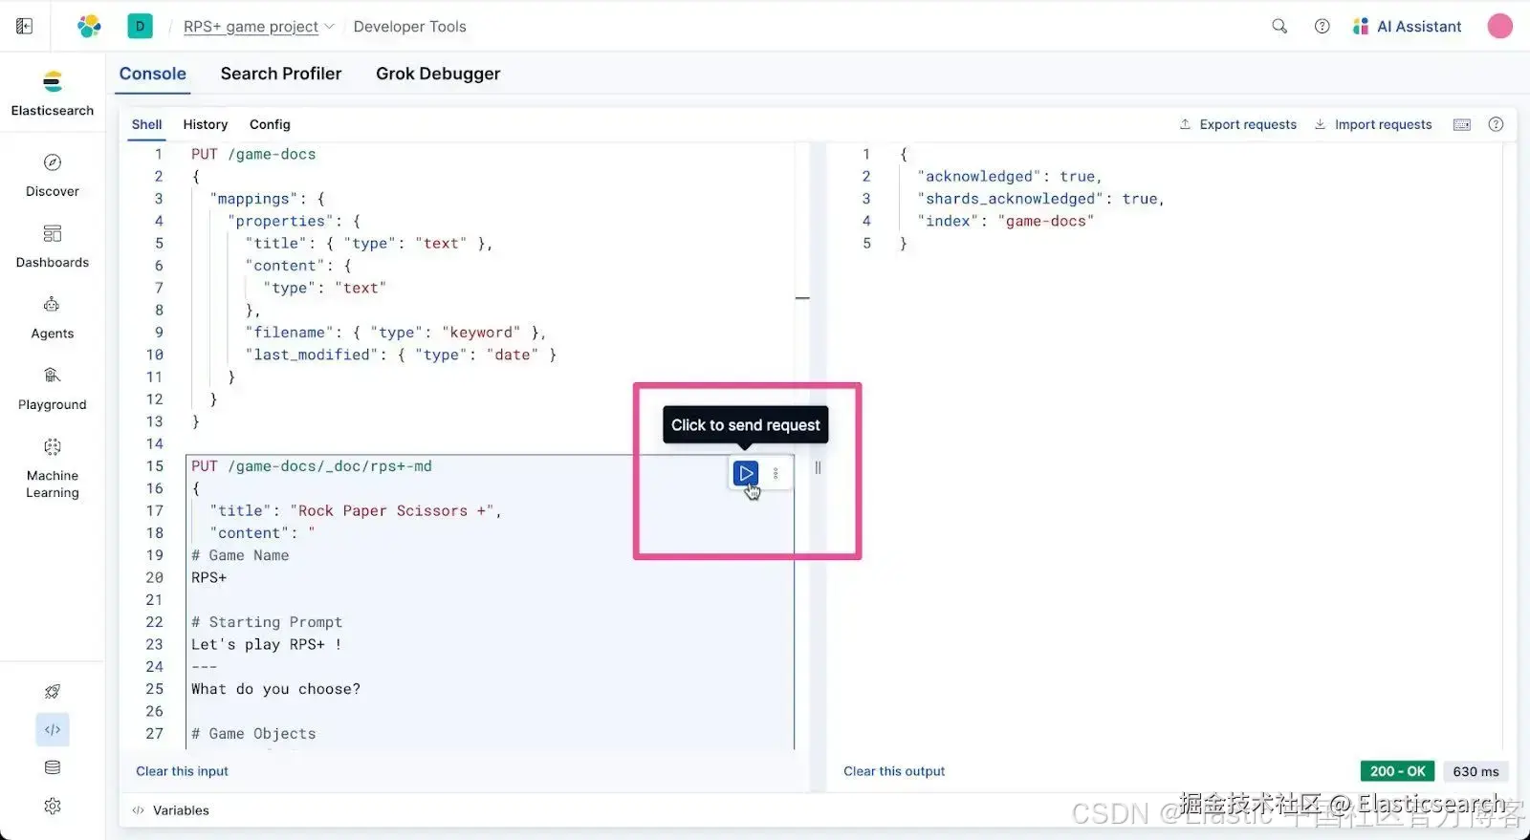Image resolution: width=1530 pixels, height=840 pixels.
Task: Open console help icon beside keyboard icon
Action: pyautogui.click(x=1497, y=124)
